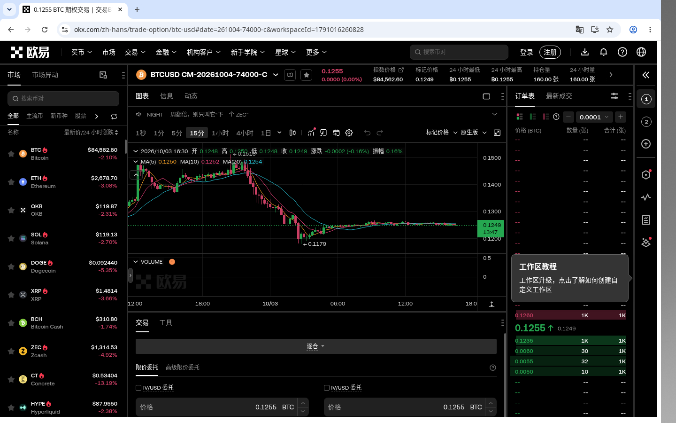
Task: Click the 注册 sign-up button
Action: [550, 52]
